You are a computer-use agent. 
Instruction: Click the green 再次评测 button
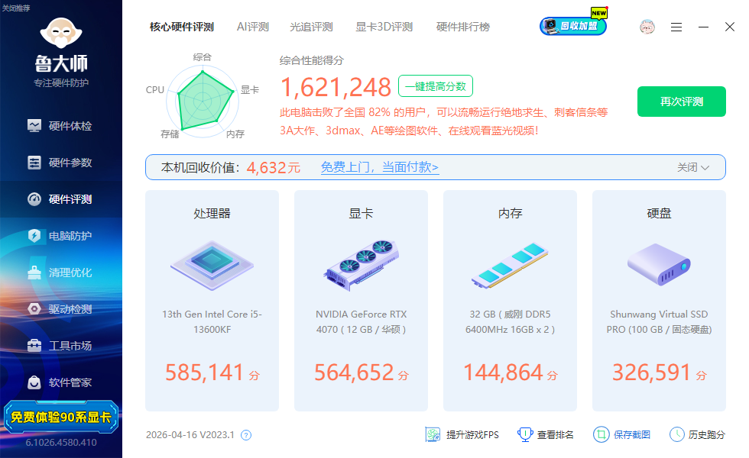681,102
